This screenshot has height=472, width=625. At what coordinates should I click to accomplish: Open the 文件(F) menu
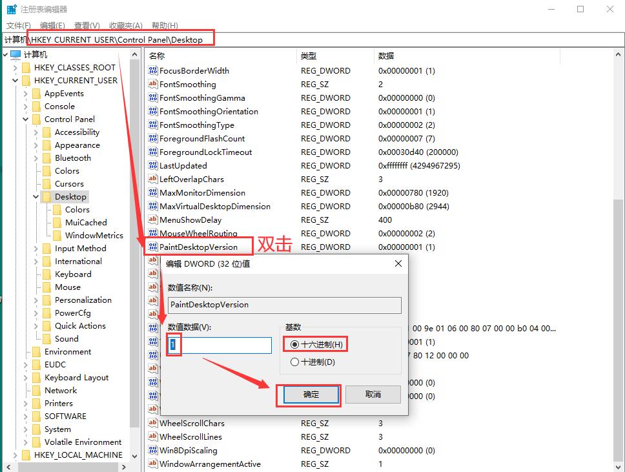(18, 26)
